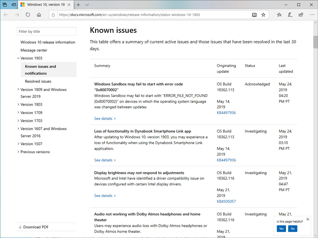Open the tab preview dropdown arrow

tap(87, 5)
